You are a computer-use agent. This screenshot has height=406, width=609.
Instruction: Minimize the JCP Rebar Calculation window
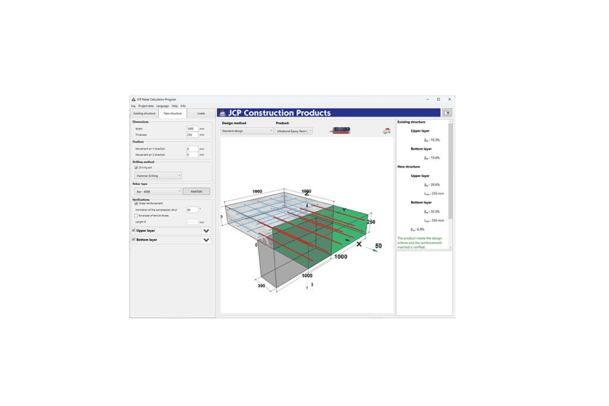tap(428, 99)
